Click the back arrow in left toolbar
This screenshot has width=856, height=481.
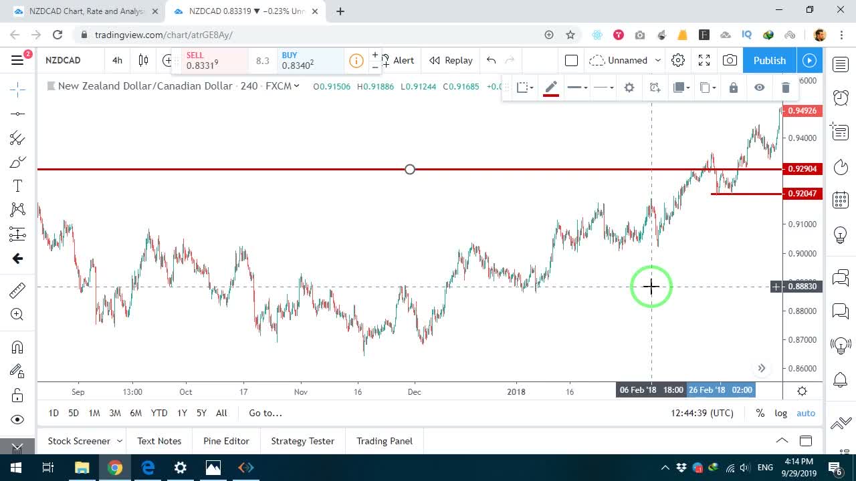tap(18, 259)
